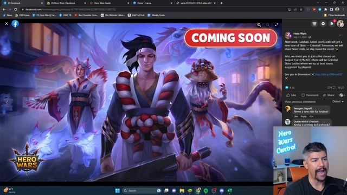View previous comments
Viewport: 347px width, 195px height.
coord(300,102)
